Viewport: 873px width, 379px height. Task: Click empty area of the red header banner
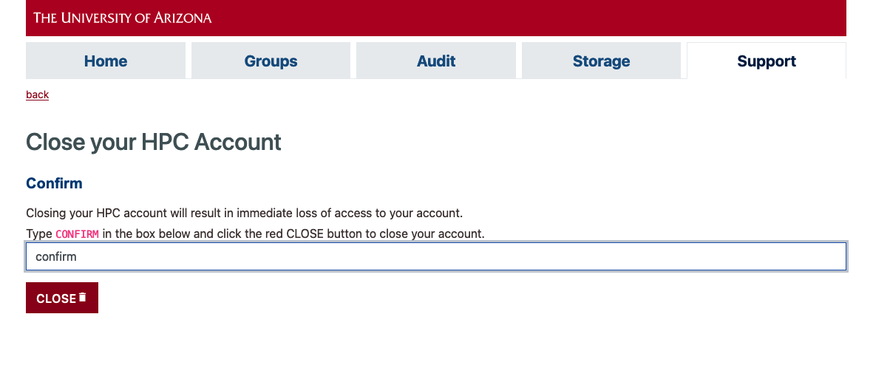click(529, 18)
